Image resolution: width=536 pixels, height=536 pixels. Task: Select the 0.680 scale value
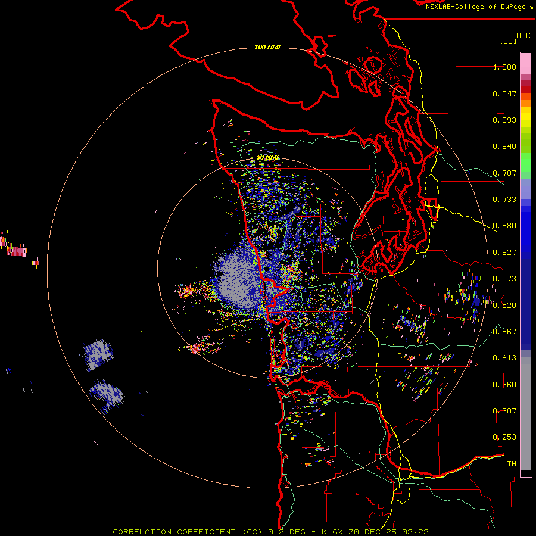click(504, 226)
